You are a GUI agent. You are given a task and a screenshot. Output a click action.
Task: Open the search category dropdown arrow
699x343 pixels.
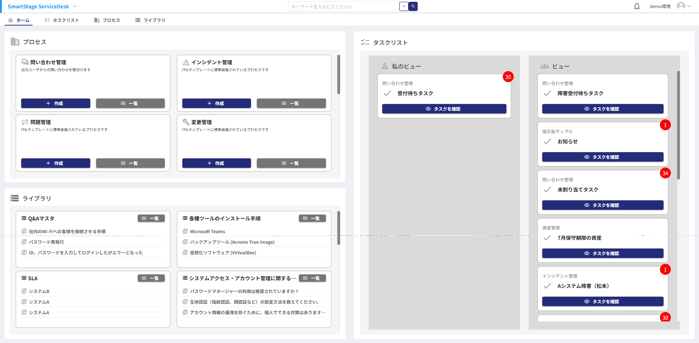(x=404, y=6)
